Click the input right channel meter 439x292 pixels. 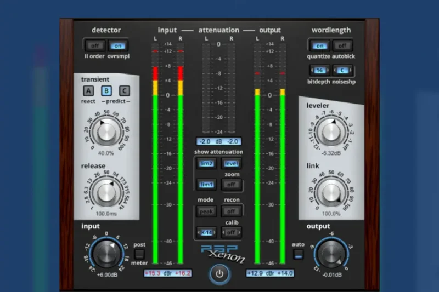[x=181, y=153]
